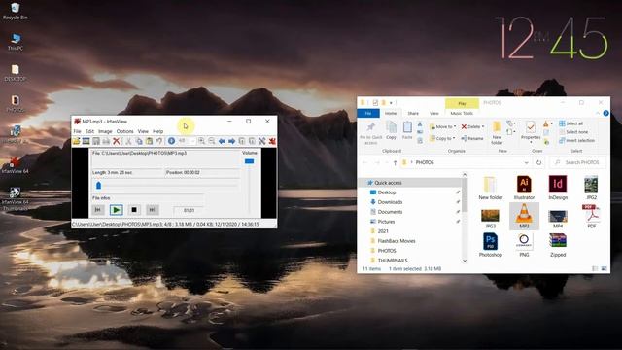Click Select none in ribbon
This screenshot has width=622, height=350.
573,132
